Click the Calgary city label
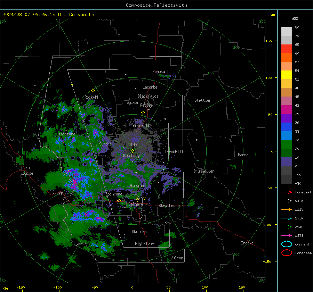Screen dimensions: 313x292 [x=136, y=204]
